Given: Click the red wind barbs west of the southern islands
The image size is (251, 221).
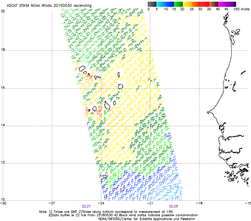Looking at the screenshot, I should (x=88, y=111).
